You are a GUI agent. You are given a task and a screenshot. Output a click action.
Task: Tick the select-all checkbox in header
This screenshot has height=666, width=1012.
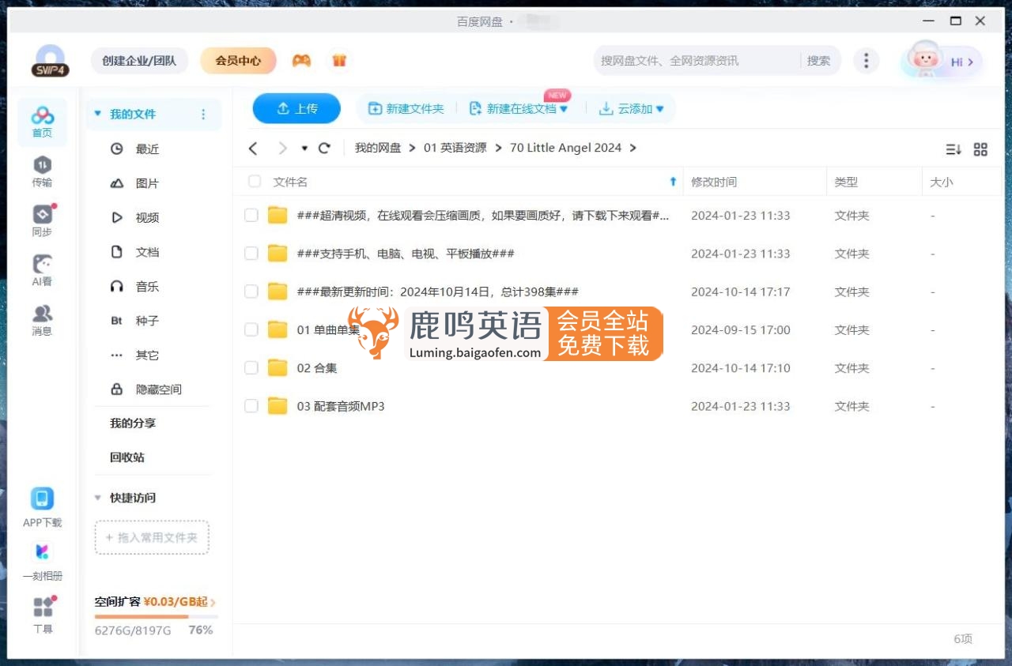(x=255, y=182)
